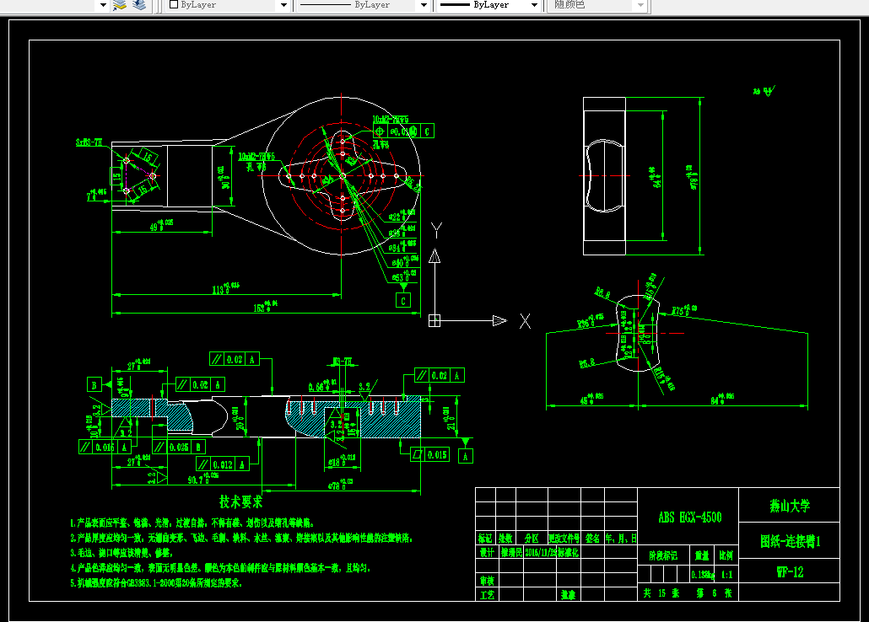Select the 90.7 dimension in section view
Viewport: 869px width, 622px height.
click(x=202, y=478)
